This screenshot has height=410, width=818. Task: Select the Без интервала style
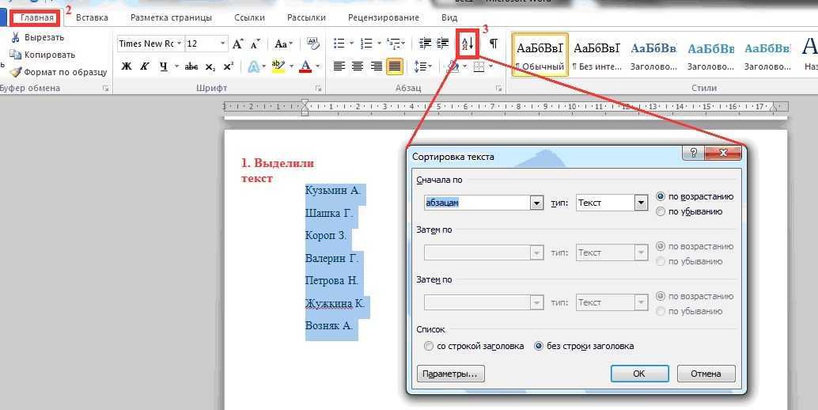pos(596,55)
